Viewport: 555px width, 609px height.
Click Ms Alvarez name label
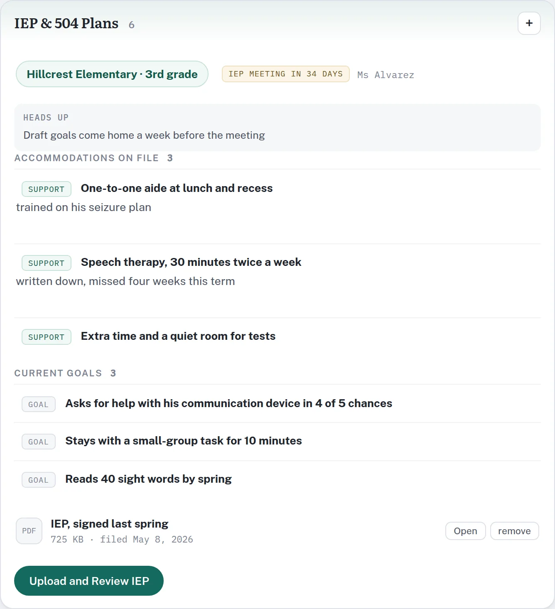(386, 75)
